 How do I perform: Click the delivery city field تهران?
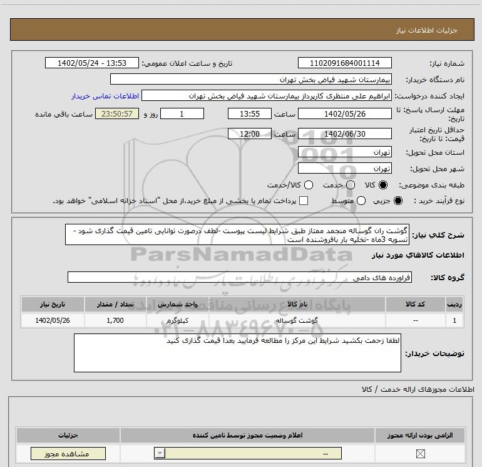pos(344,169)
